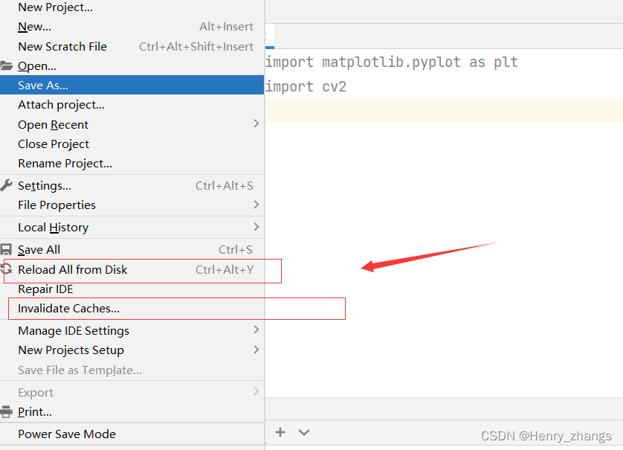Expand the Export submenu

tap(256, 392)
